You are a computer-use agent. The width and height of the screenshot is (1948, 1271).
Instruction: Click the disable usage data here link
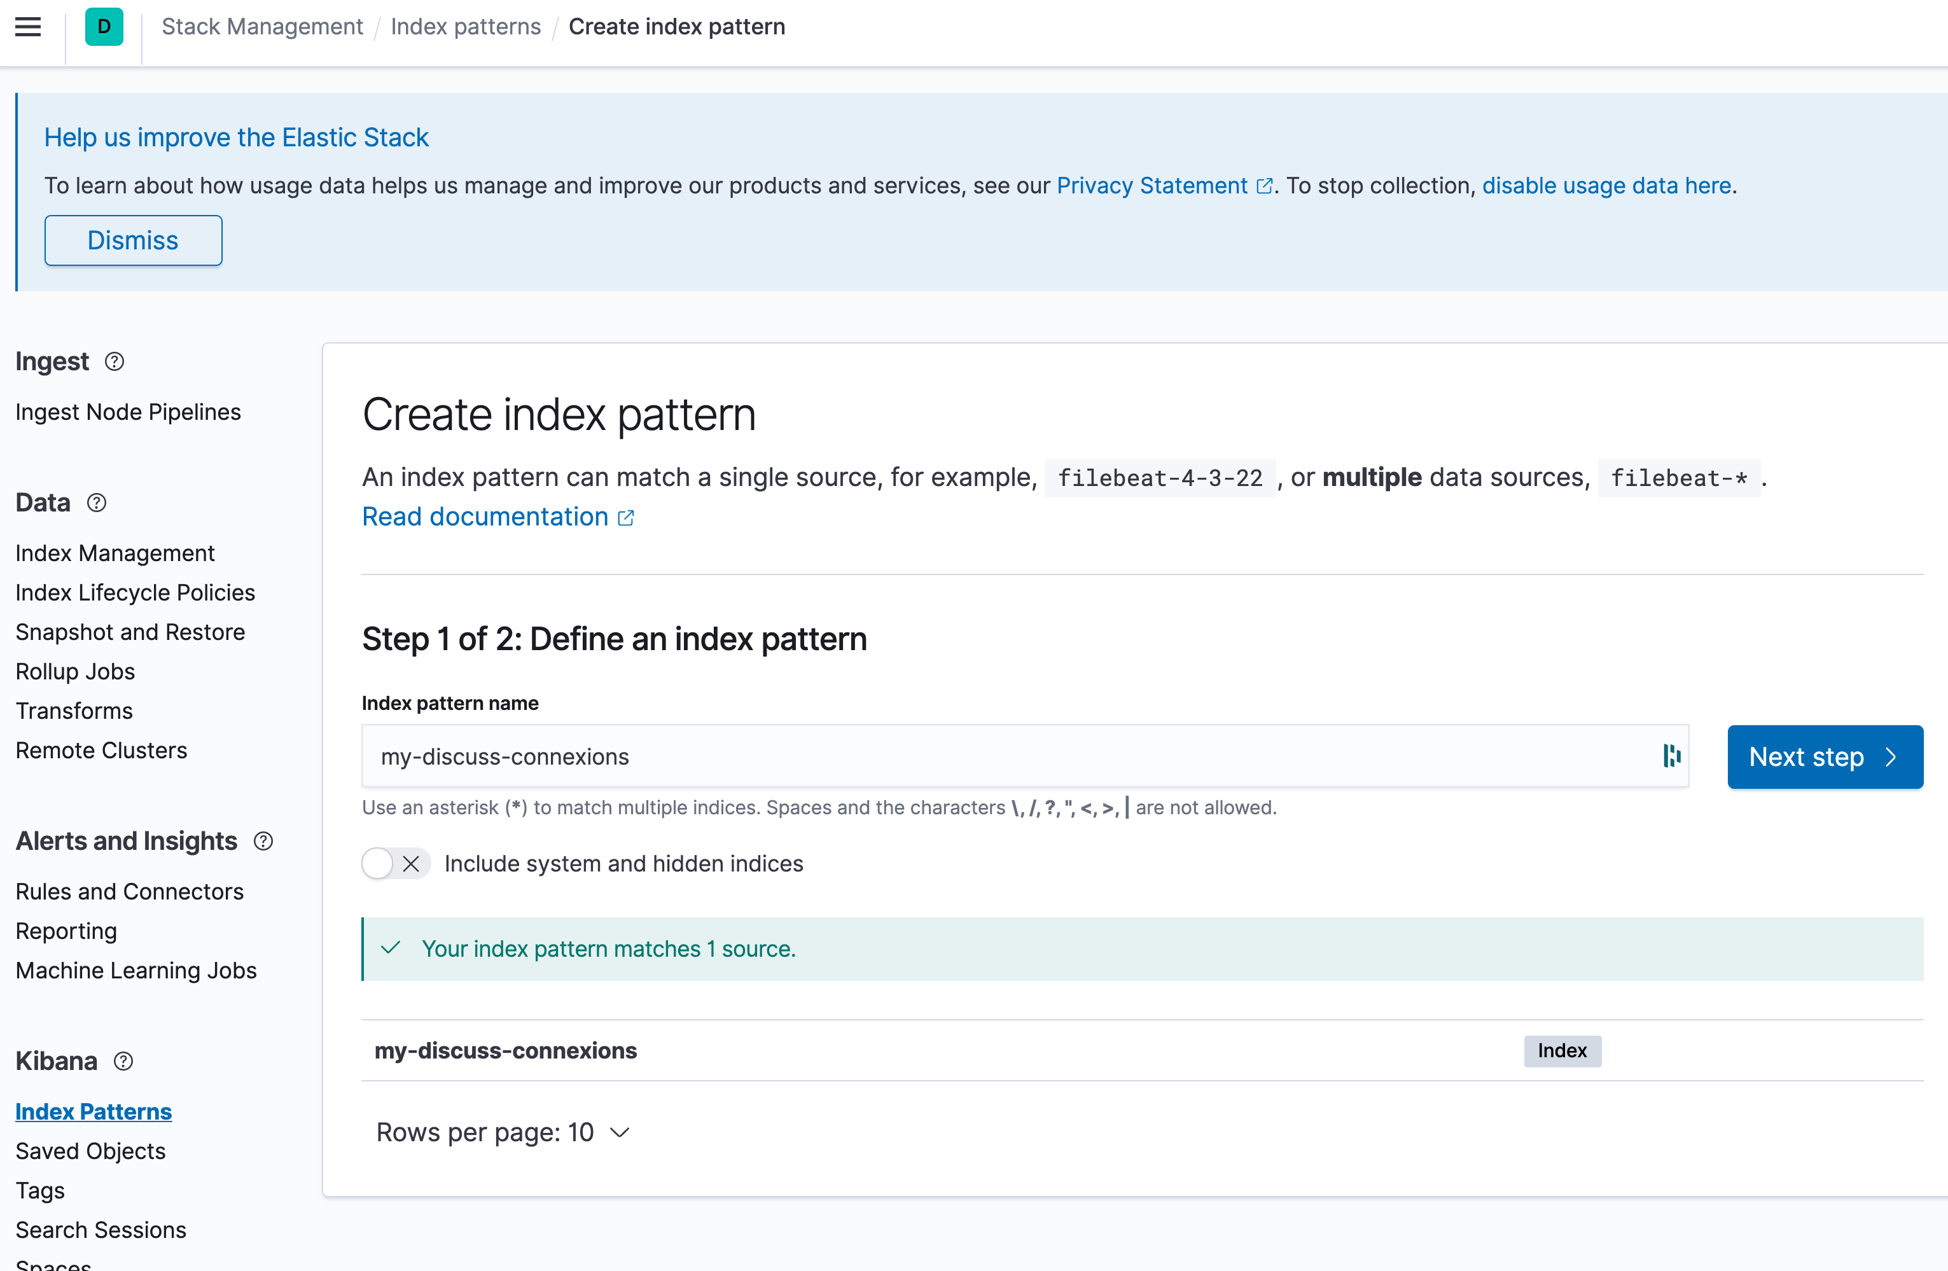click(x=1606, y=186)
